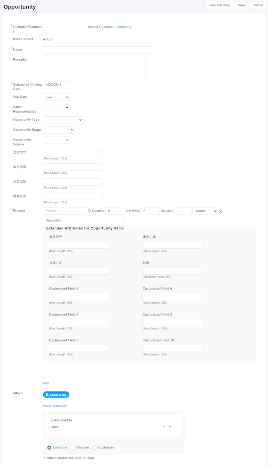Image resolution: width=268 pixels, height=466 pixels.
Task: Focus the 產品部門 input field
Action: click(x=79, y=245)
